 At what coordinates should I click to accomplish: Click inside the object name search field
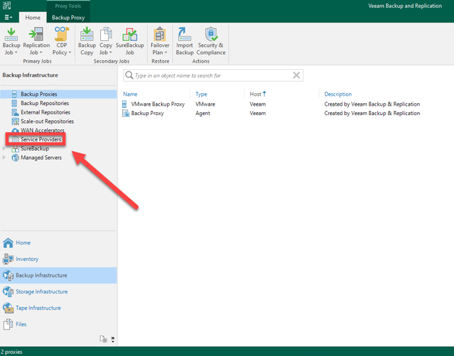tap(212, 76)
